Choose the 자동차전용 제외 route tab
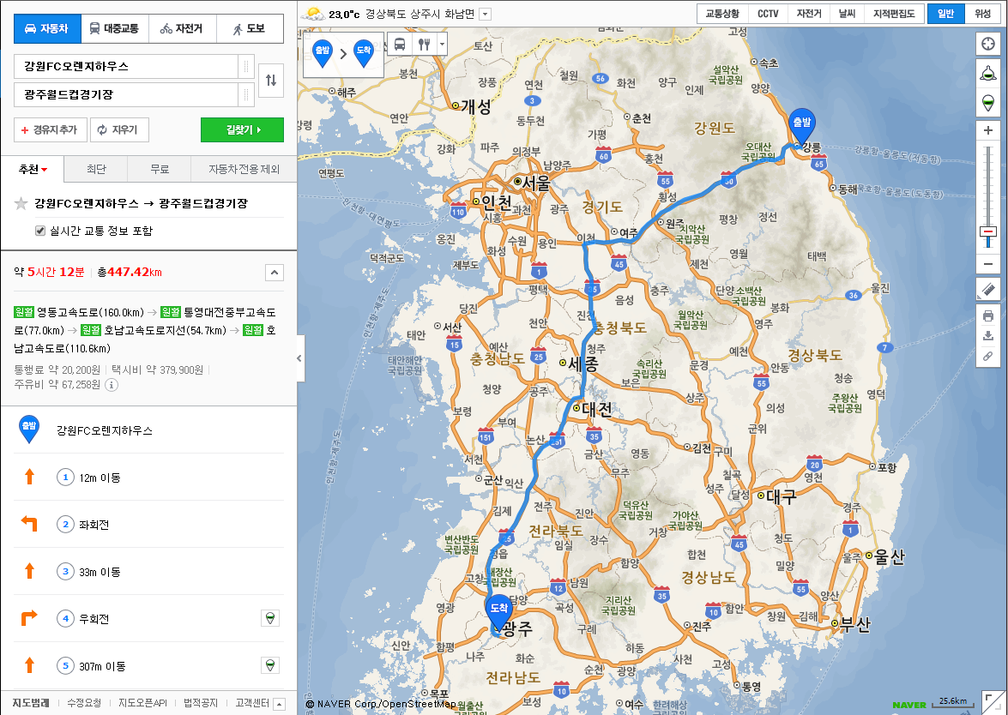This screenshot has height=715, width=1008. 244,169
